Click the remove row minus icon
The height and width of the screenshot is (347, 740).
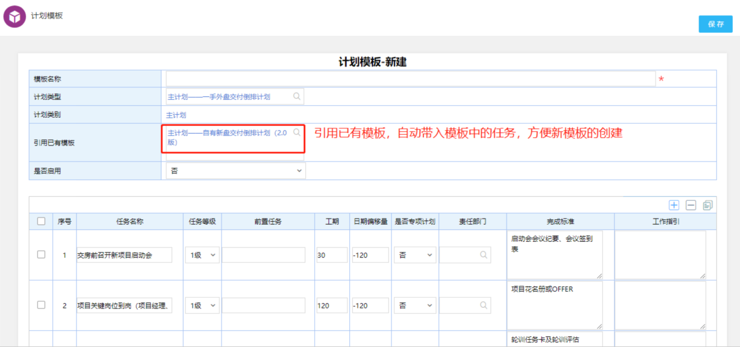(691, 205)
